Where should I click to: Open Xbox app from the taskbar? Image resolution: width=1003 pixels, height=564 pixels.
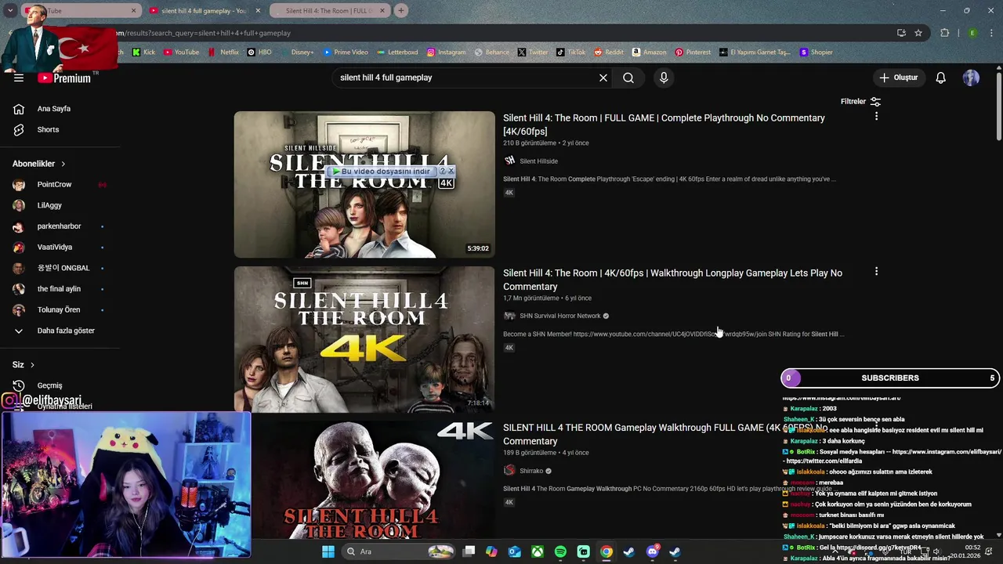[538, 551]
